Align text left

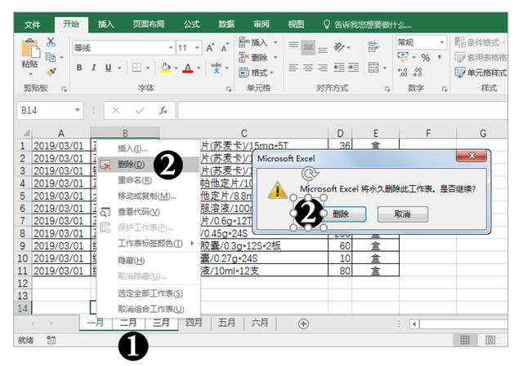point(293,68)
